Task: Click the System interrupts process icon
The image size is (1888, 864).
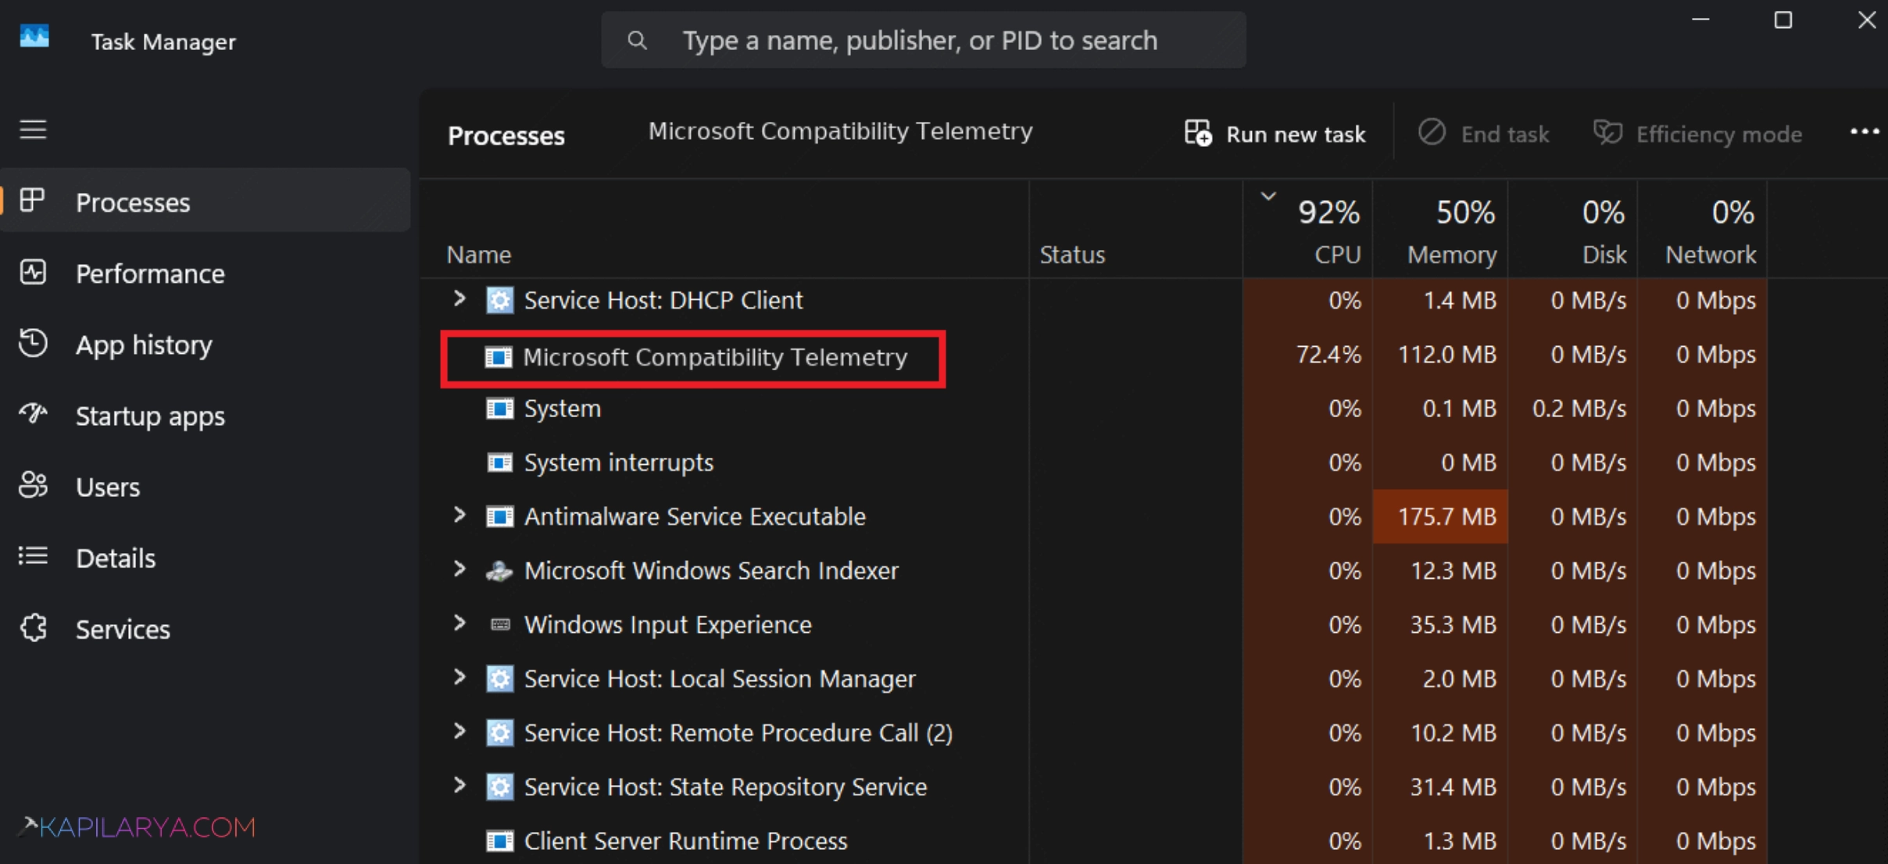Action: pos(500,462)
